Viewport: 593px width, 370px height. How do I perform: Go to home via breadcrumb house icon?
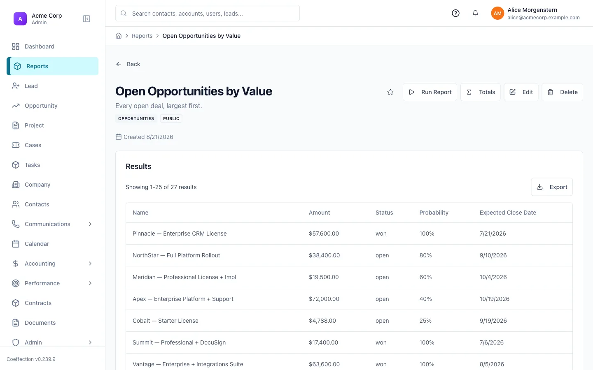[119, 36]
